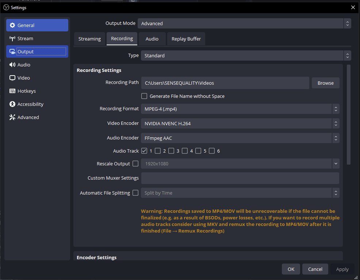Open the General settings page
This screenshot has width=360, height=280.
[37, 25]
